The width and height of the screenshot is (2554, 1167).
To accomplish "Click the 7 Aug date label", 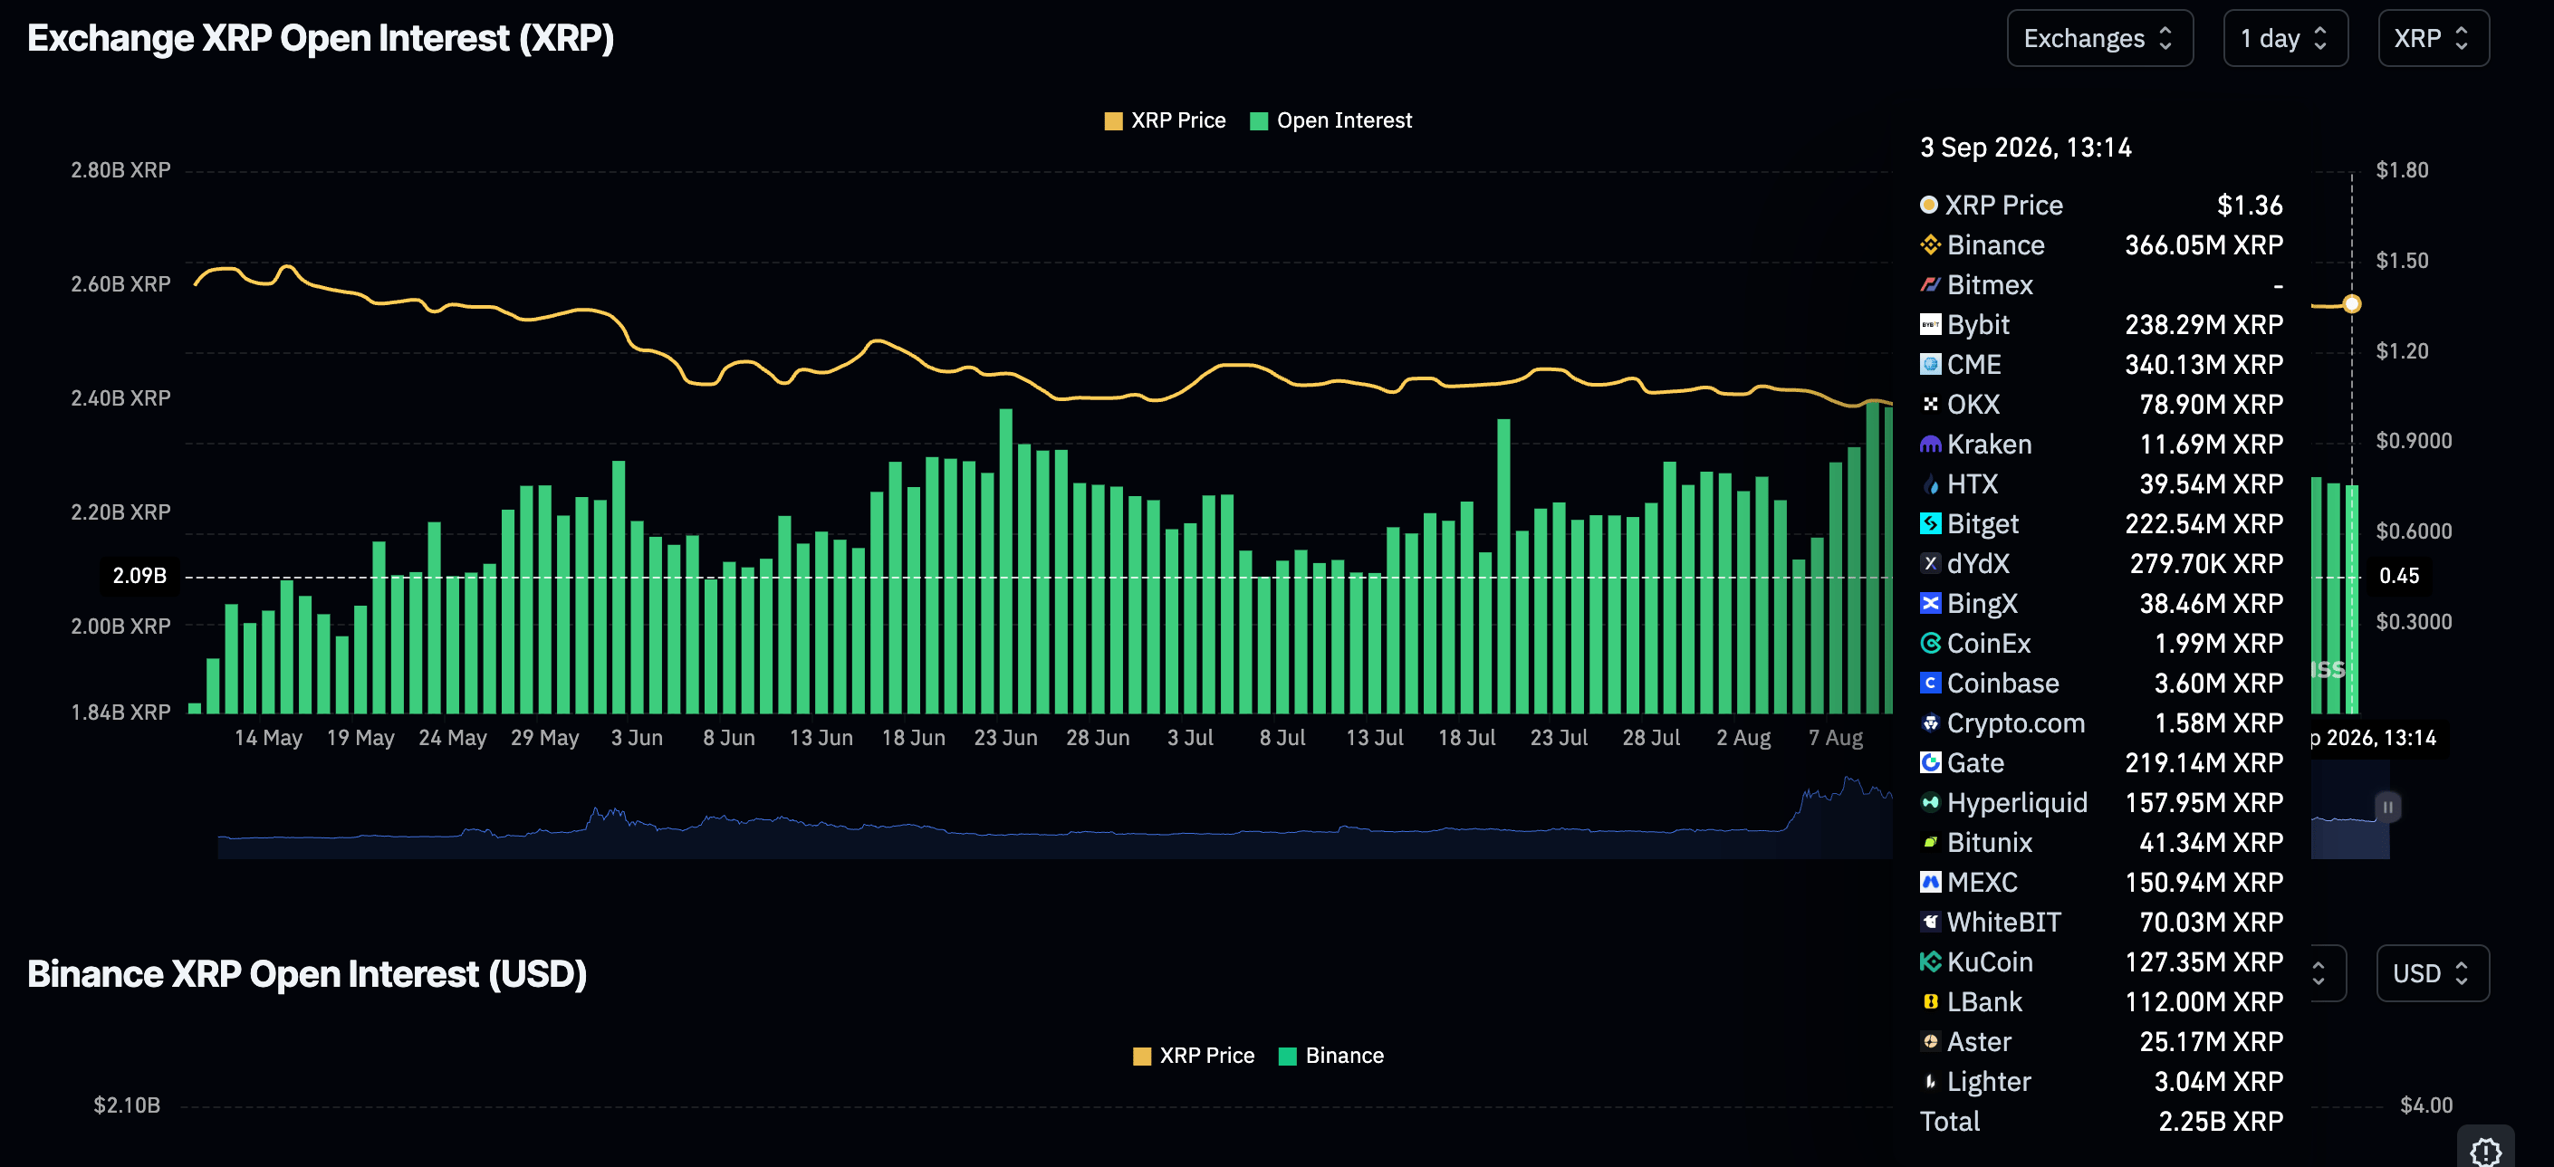I will (x=1835, y=738).
